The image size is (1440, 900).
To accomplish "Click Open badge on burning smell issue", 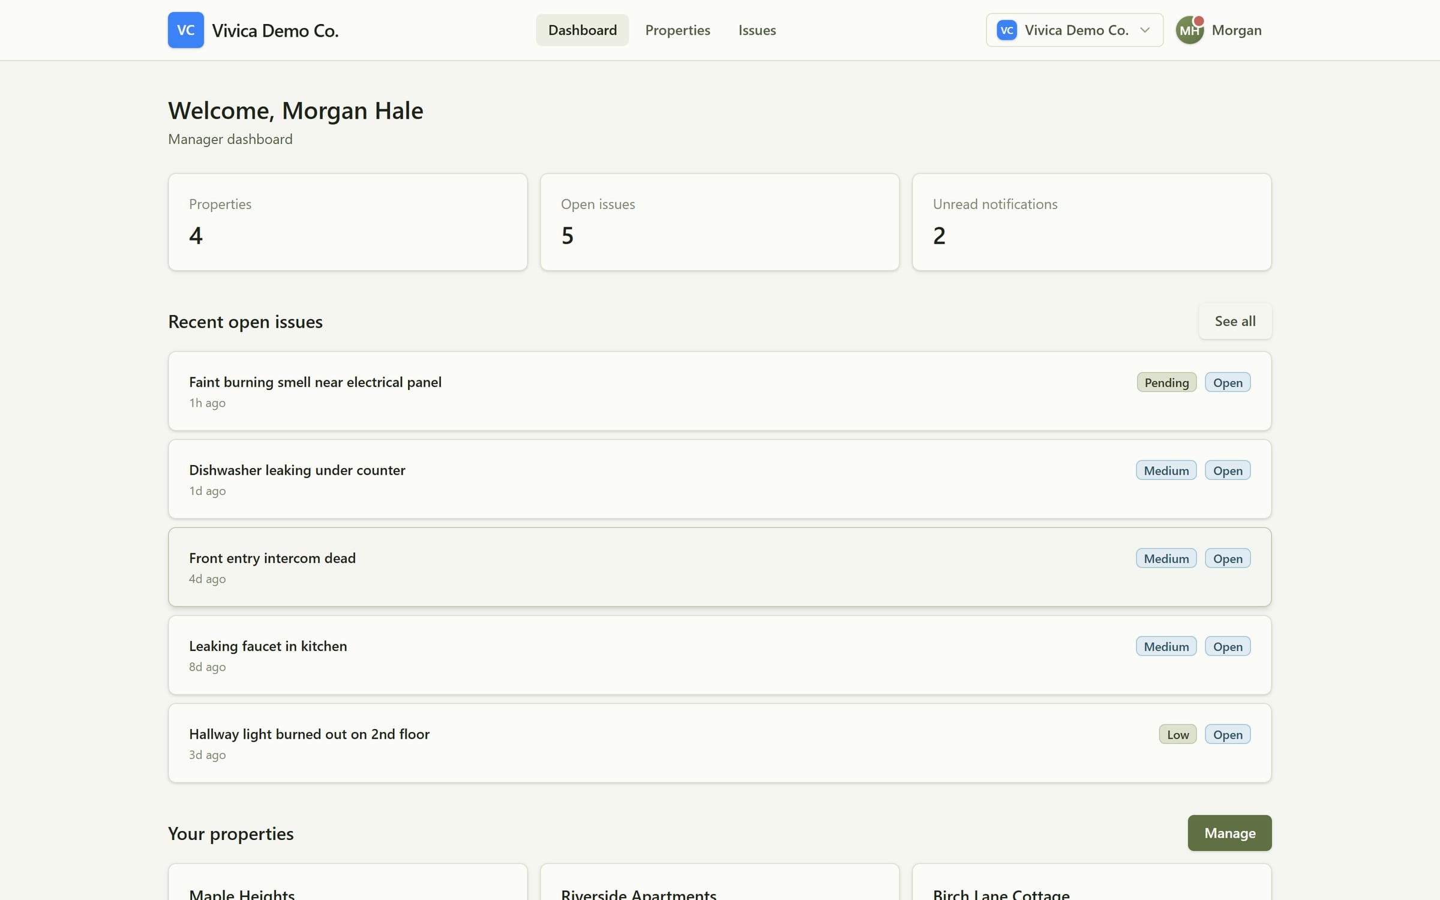I will pyautogui.click(x=1228, y=383).
